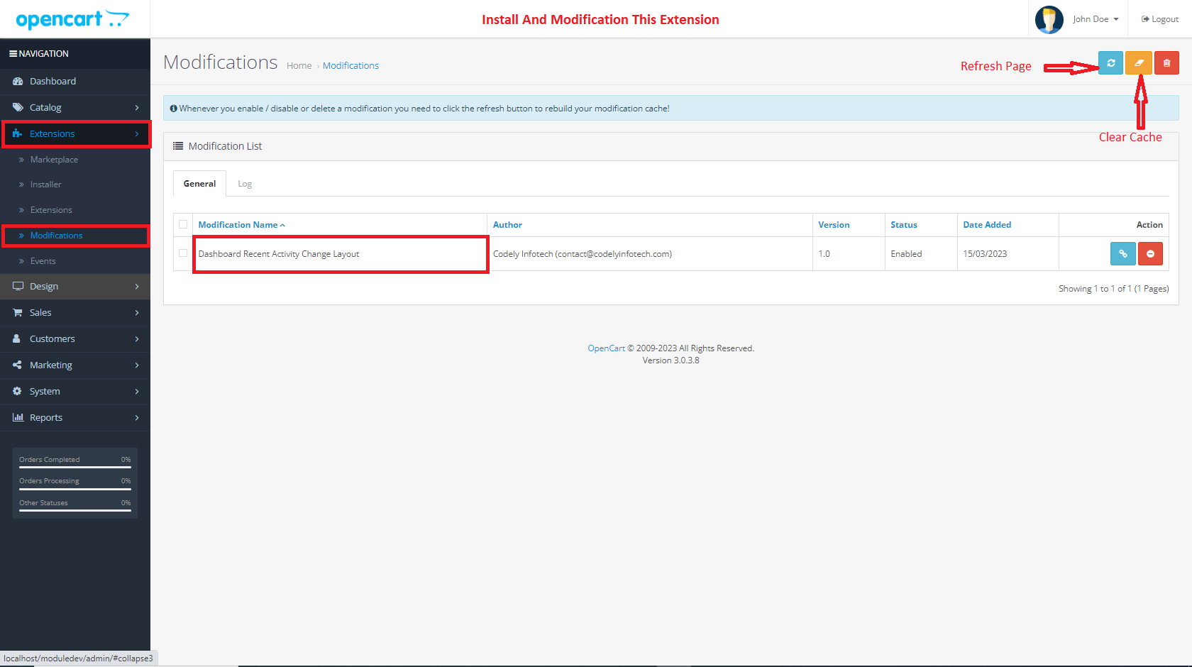This screenshot has width=1192, height=667.
Task: Open the Home breadcrumb link
Action: (299, 65)
